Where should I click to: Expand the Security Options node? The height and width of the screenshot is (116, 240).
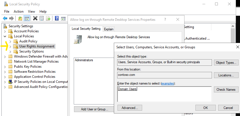10,51
